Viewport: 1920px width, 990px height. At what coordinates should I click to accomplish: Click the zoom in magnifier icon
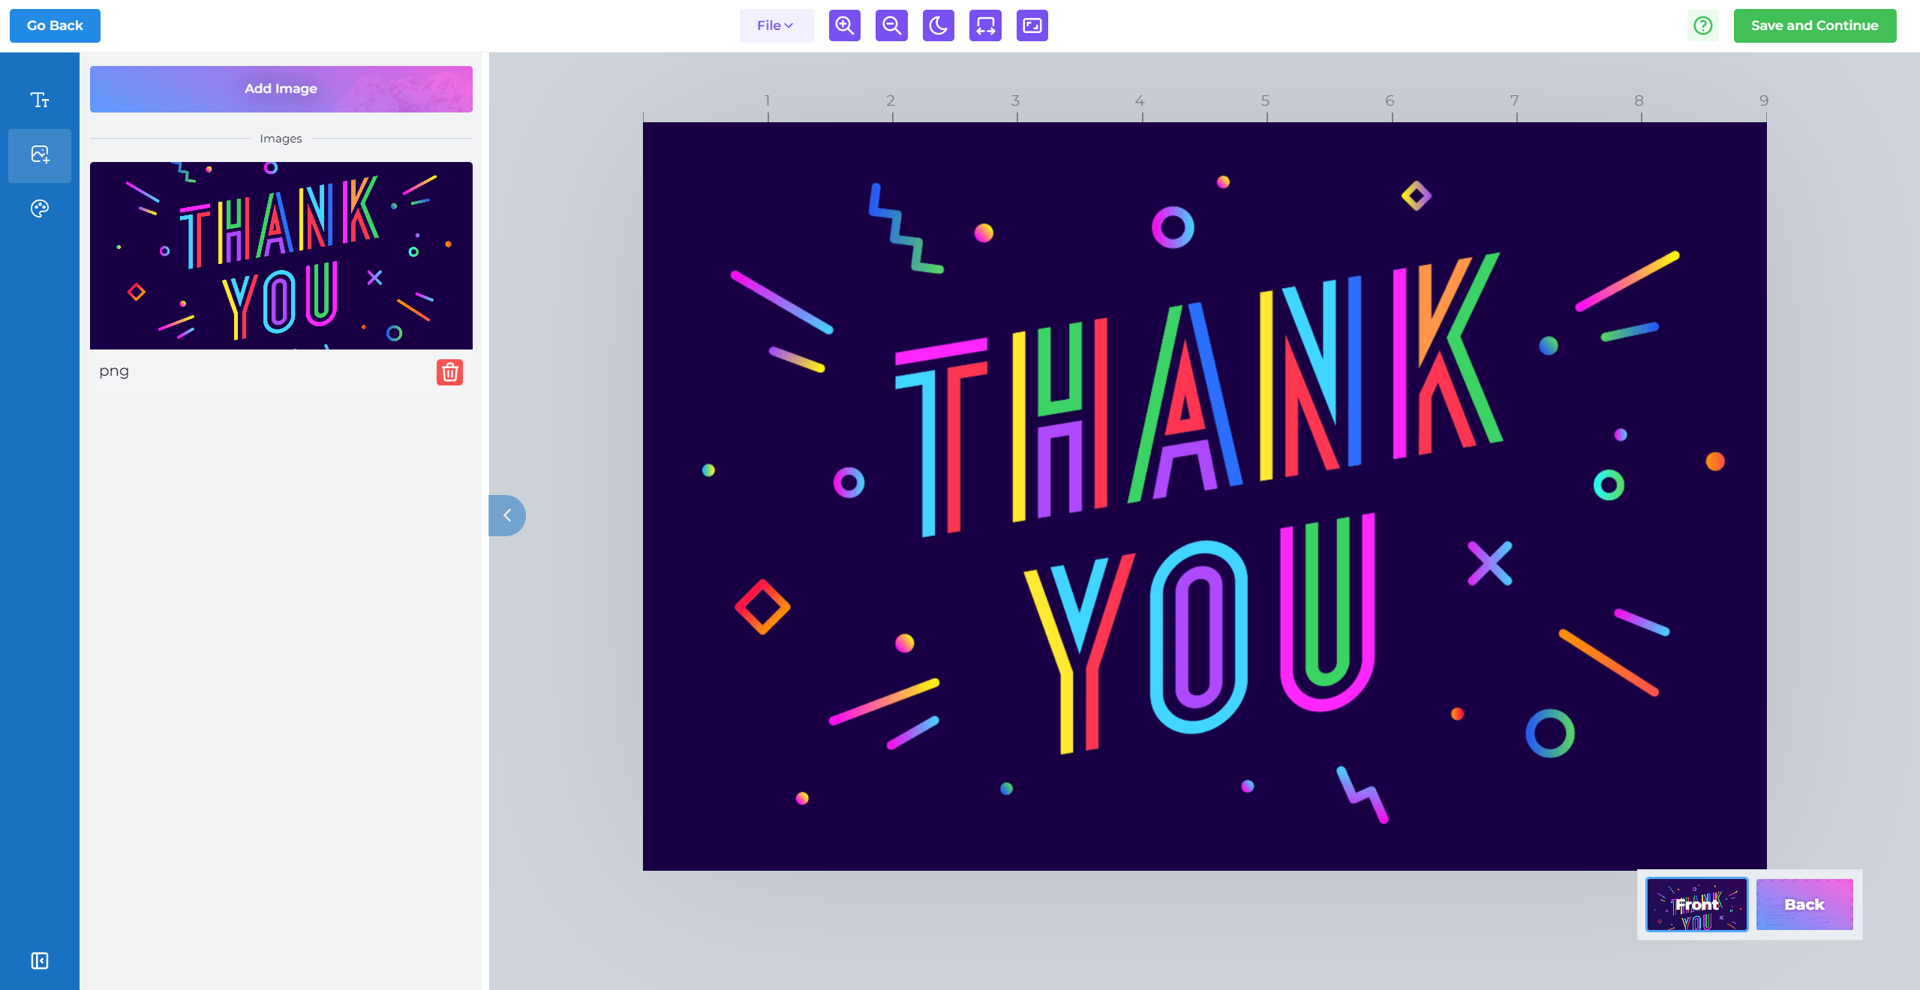tap(844, 24)
